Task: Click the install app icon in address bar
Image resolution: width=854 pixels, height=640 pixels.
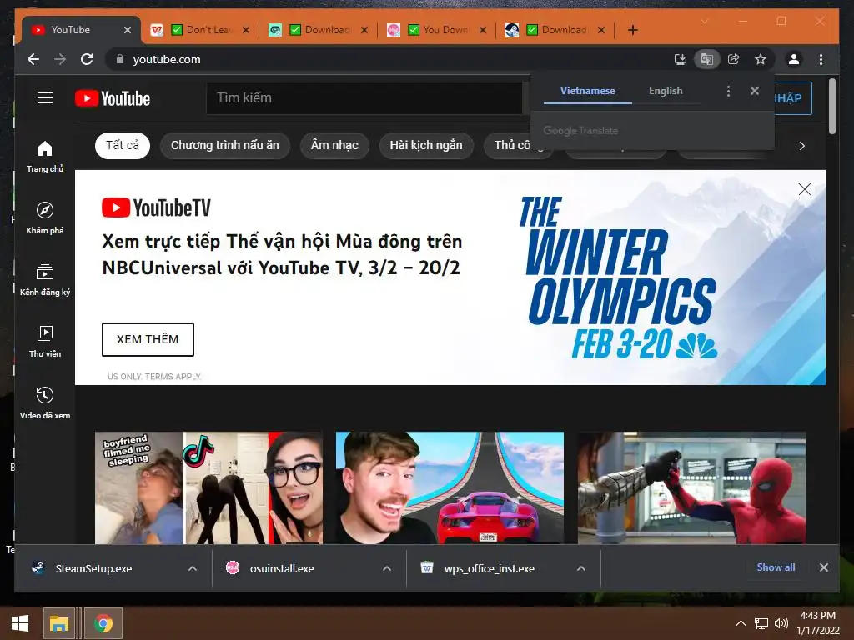Action: [x=681, y=59]
